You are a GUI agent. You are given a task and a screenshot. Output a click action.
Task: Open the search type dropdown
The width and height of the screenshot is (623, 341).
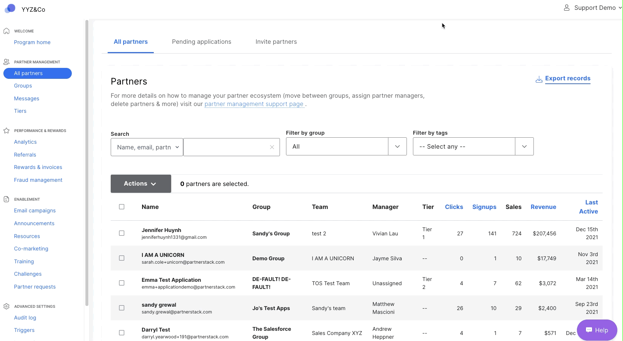147,147
